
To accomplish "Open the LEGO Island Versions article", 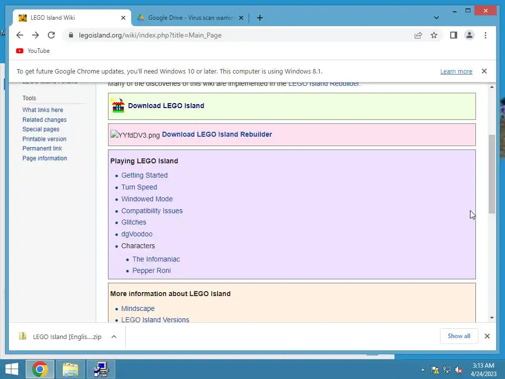I will pos(155,320).
